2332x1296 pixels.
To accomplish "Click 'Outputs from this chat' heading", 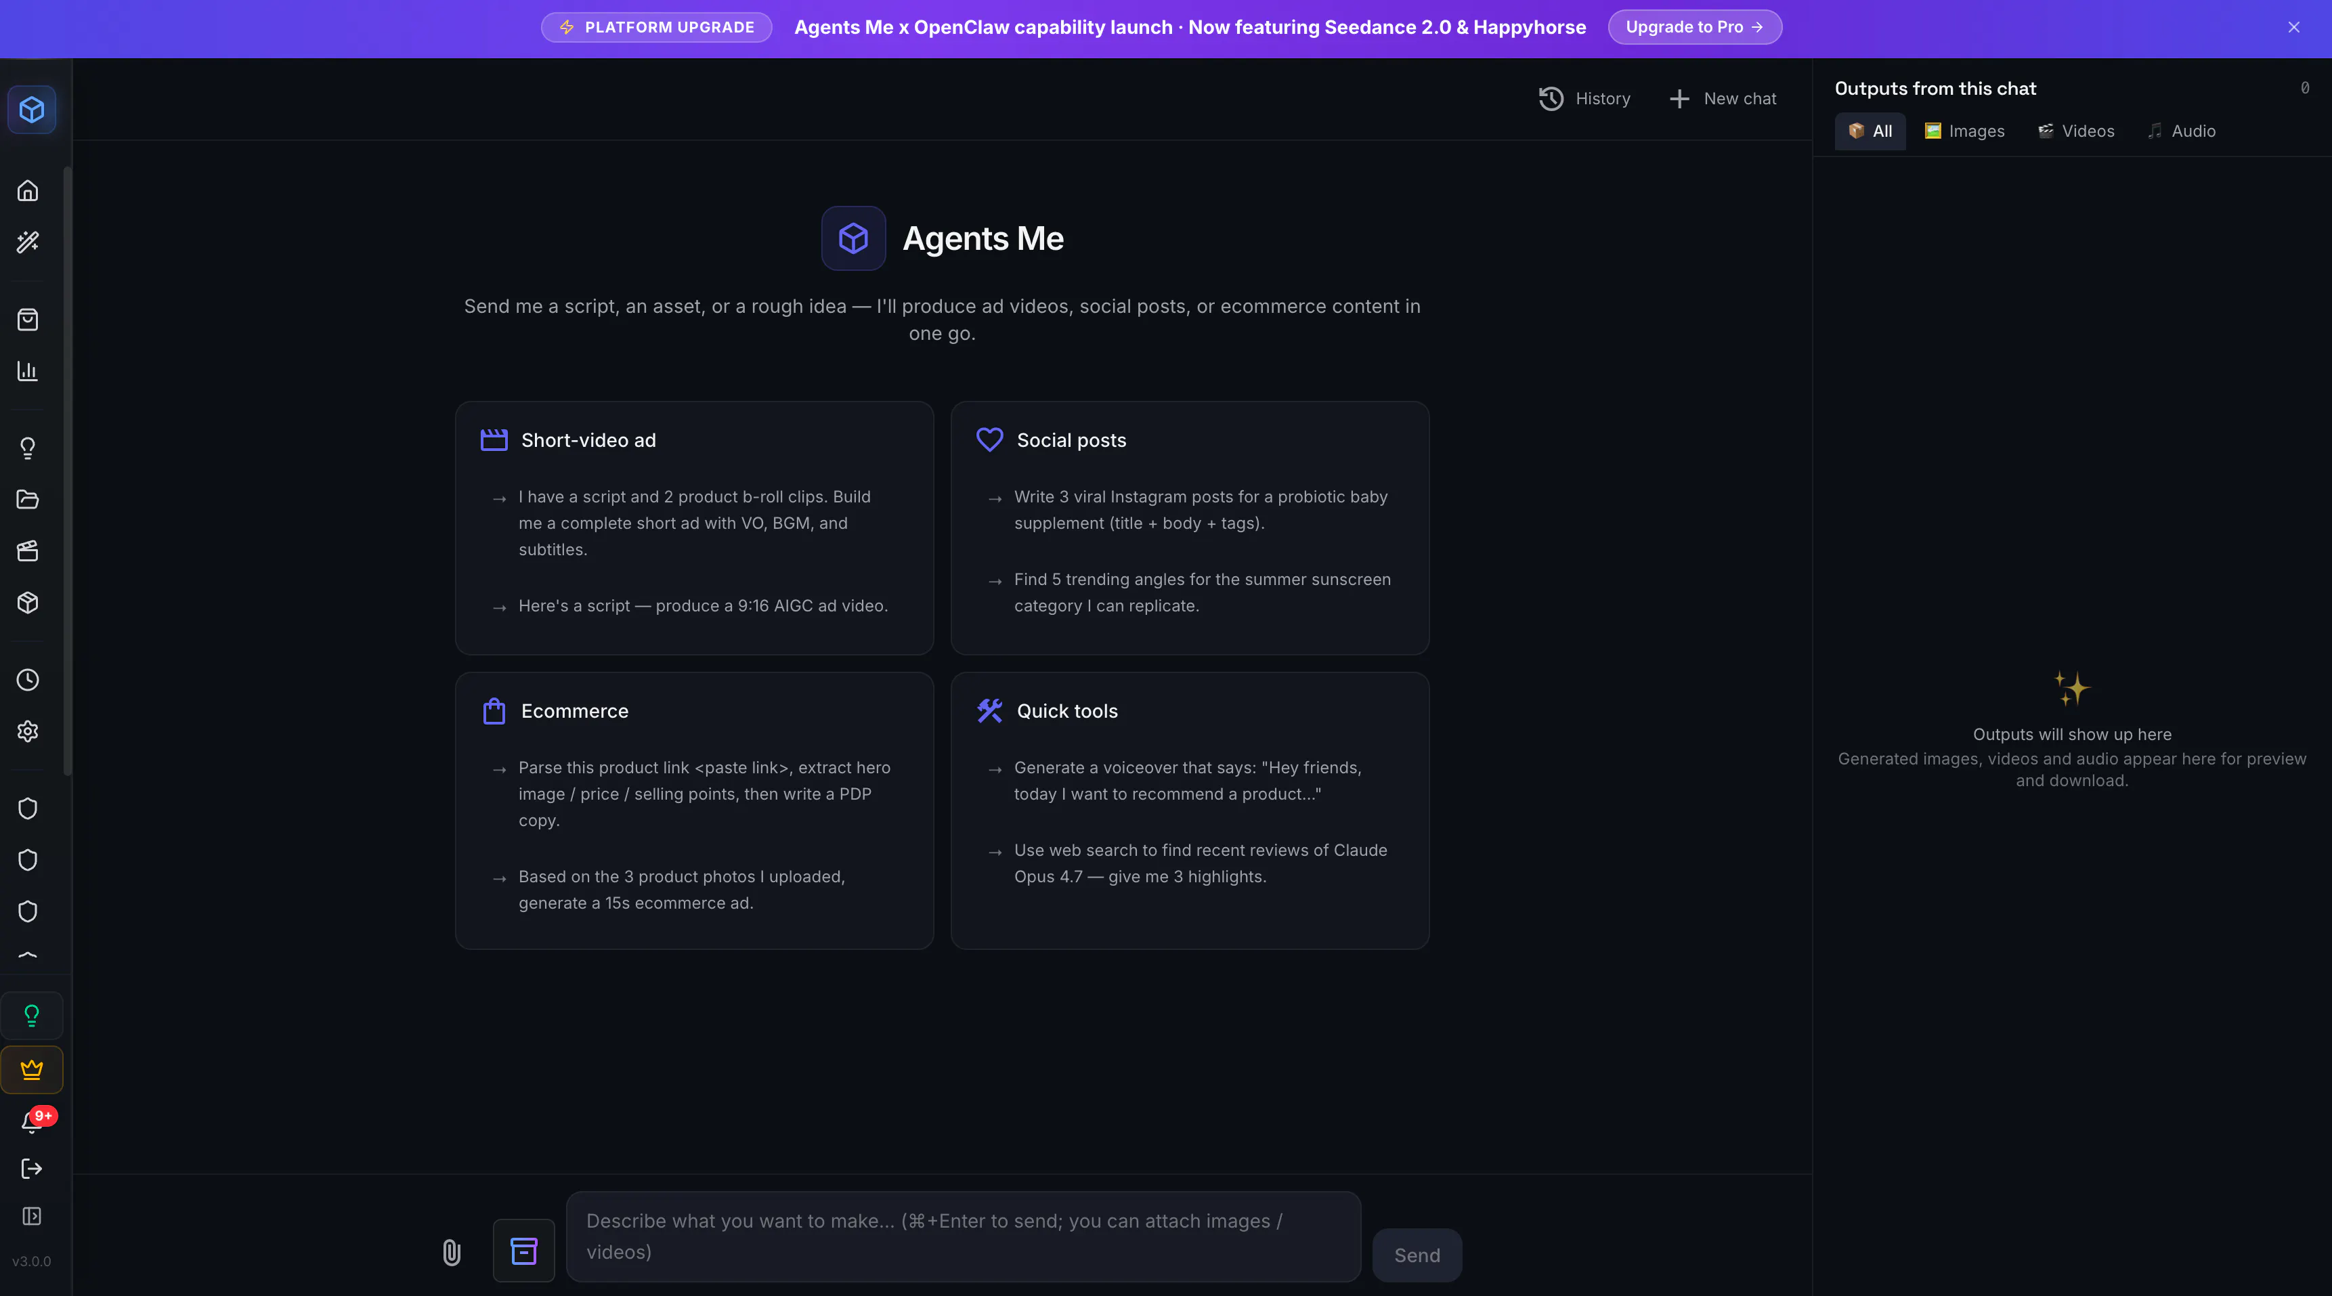I will tap(1935, 89).
